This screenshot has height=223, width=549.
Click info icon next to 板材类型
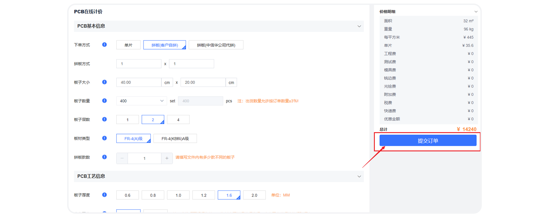point(104,138)
